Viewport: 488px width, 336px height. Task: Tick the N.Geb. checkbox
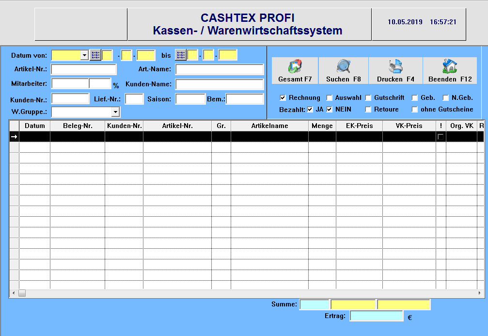click(x=446, y=98)
